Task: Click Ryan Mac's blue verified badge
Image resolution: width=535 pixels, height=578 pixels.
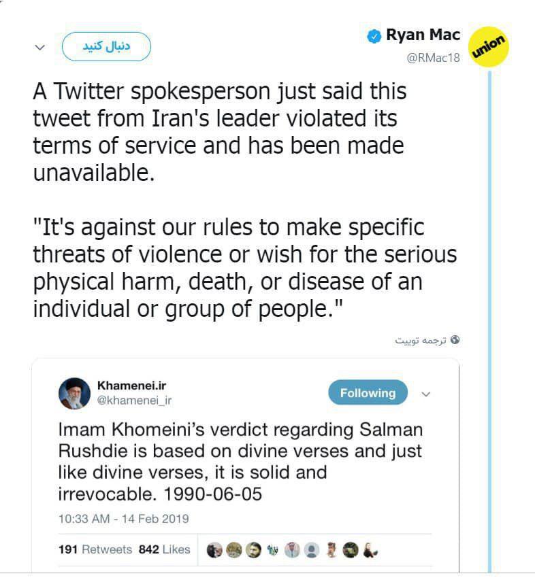Action: point(374,37)
